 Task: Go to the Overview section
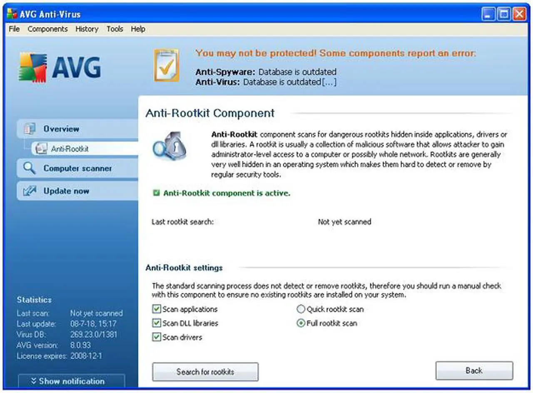point(77,129)
